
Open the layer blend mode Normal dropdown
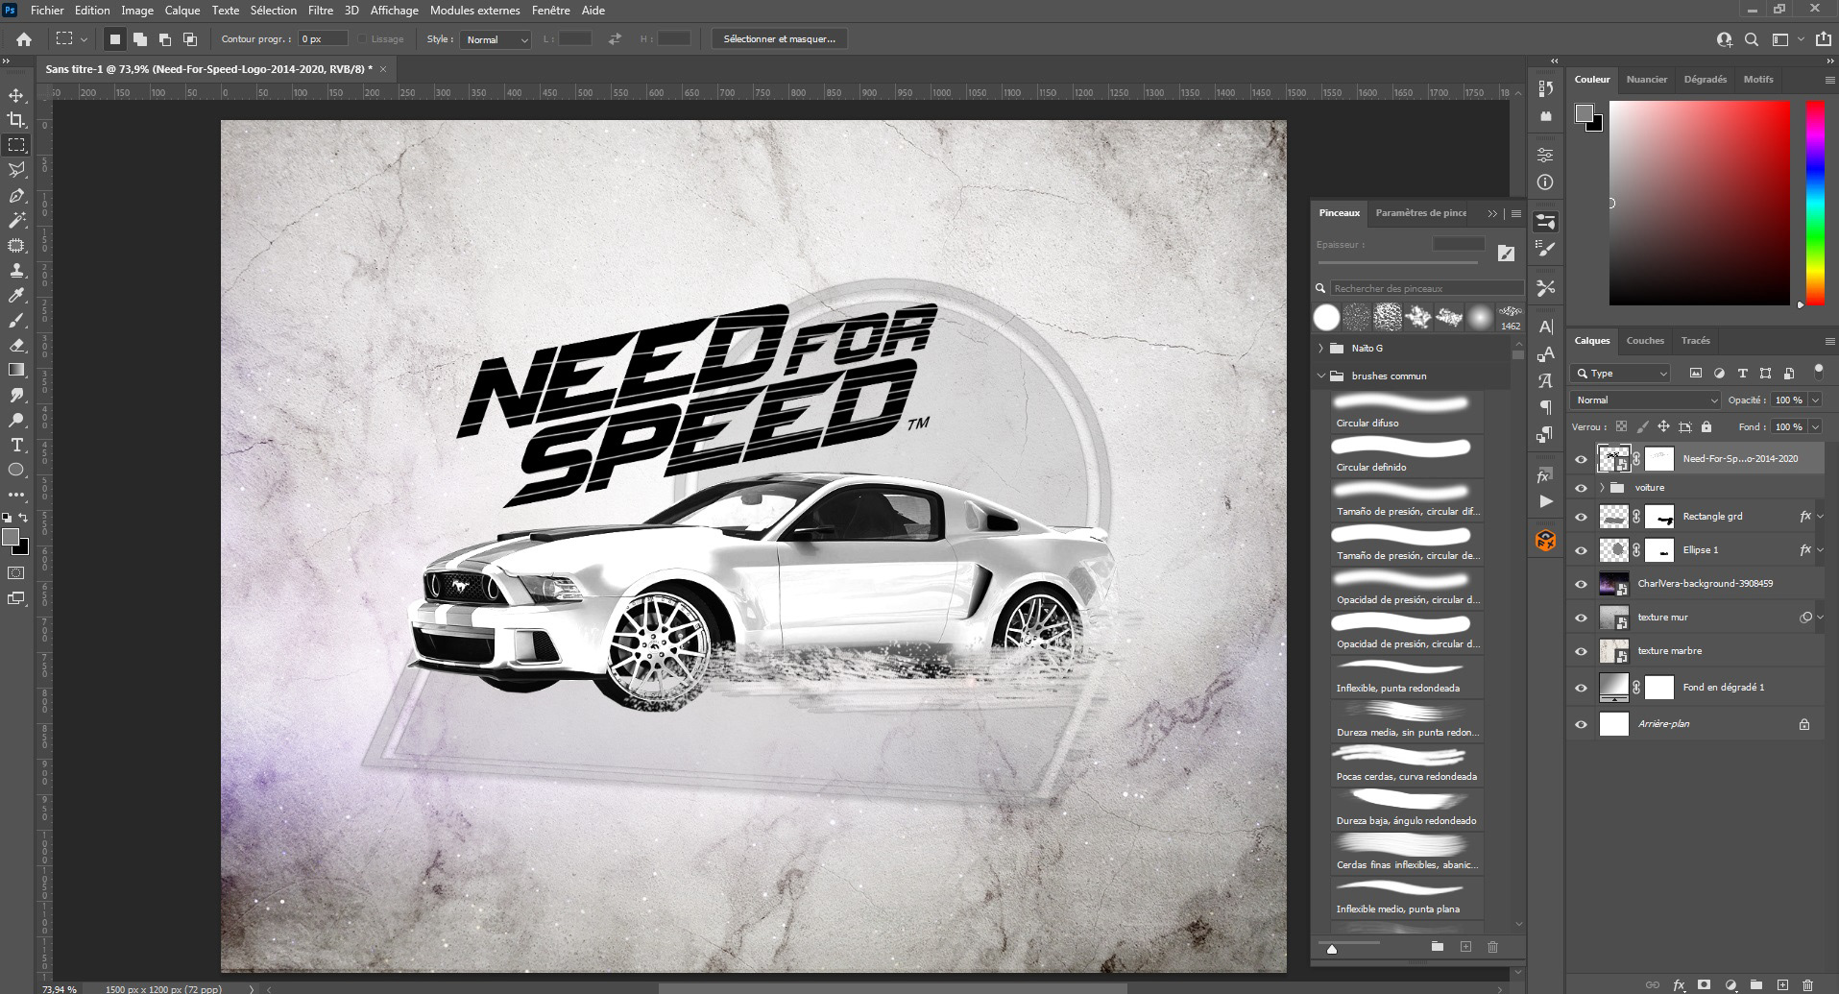pyautogui.click(x=1645, y=400)
